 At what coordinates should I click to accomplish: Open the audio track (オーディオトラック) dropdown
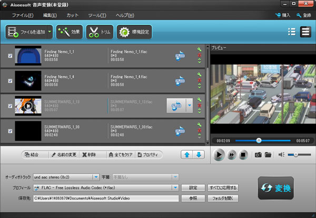[66, 177]
